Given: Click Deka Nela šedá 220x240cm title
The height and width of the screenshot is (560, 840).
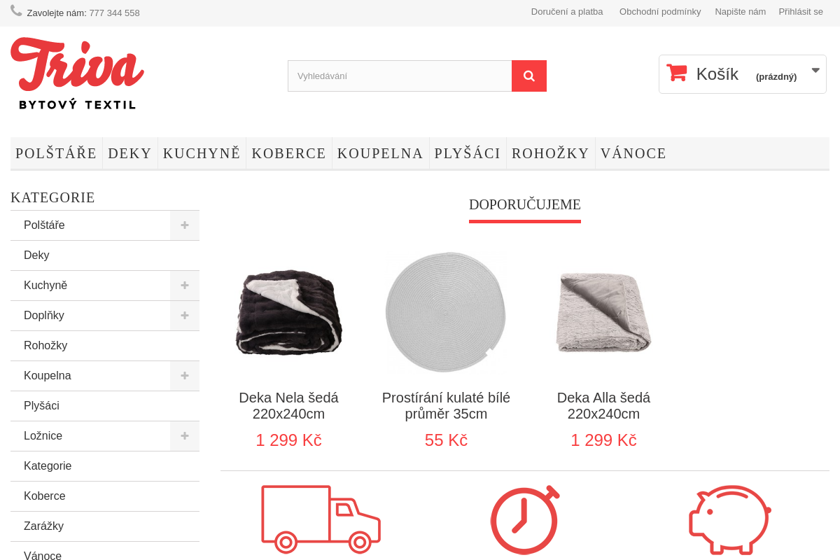Looking at the screenshot, I should point(288,406).
